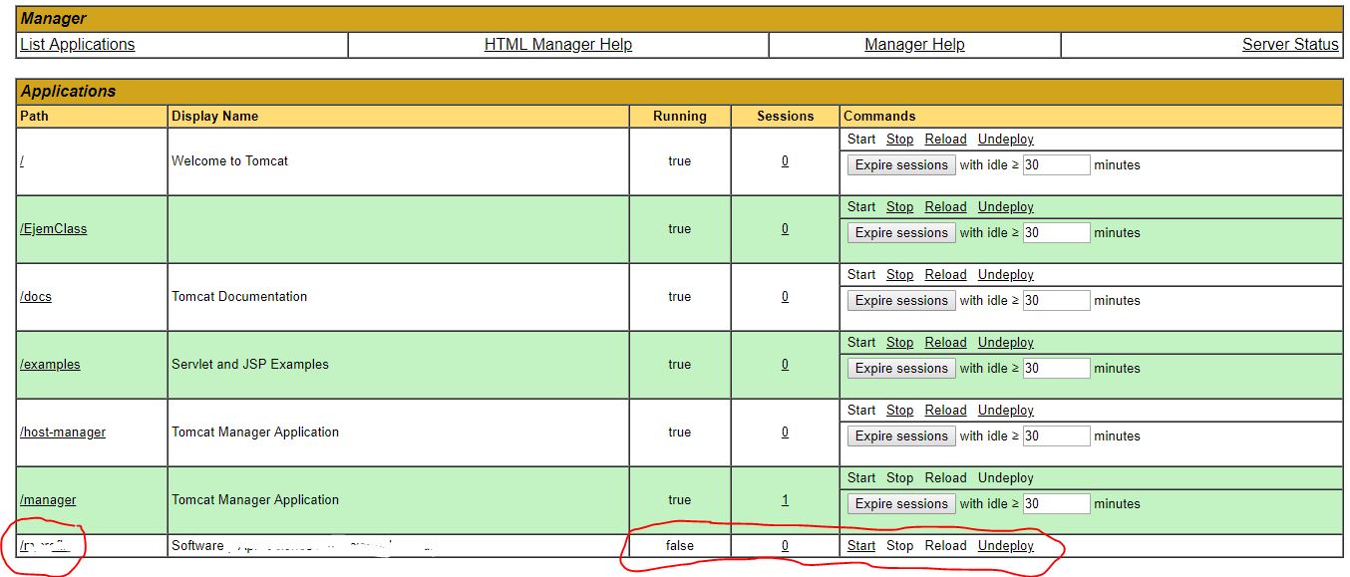The image size is (1350, 577).
Task: Reload the Welcome to Tomcat application
Action: (x=945, y=140)
